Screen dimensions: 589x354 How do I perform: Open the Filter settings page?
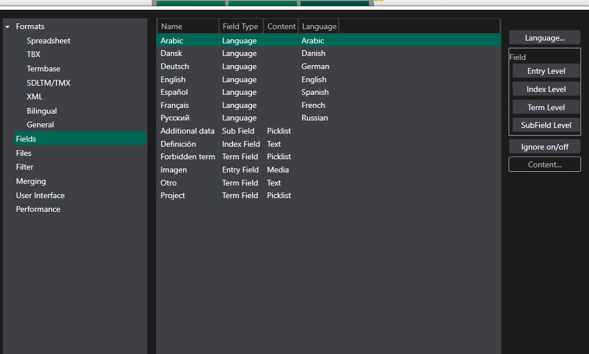[x=25, y=167]
